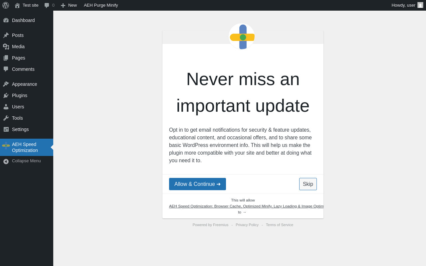Open the Test site home icon
This screenshot has width=426, height=266.
(17, 5)
